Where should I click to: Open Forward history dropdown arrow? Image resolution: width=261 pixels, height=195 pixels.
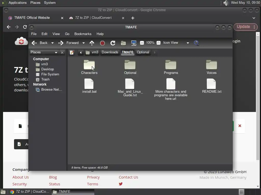coord(84,43)
